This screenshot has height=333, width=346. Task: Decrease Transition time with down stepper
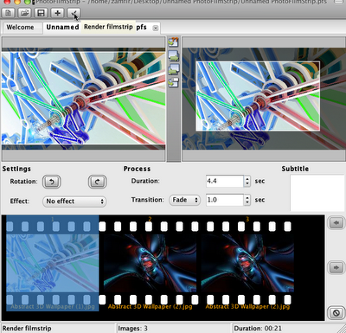(x=247, y=203)
